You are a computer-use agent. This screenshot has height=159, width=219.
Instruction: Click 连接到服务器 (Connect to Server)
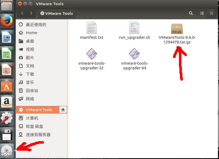(x=42, y=135)
